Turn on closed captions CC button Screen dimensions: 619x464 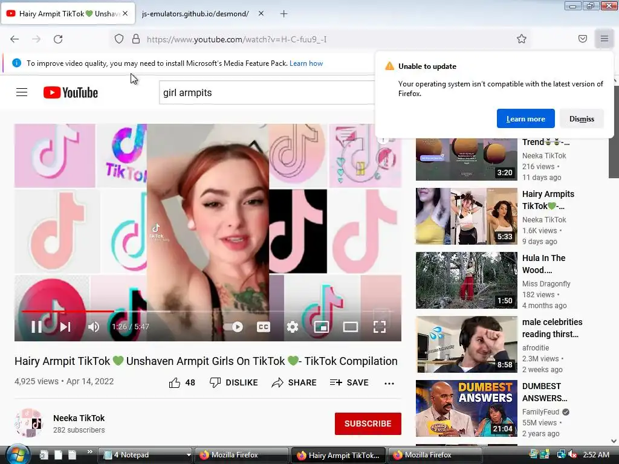pyautogui.click(x=264, y=327)
